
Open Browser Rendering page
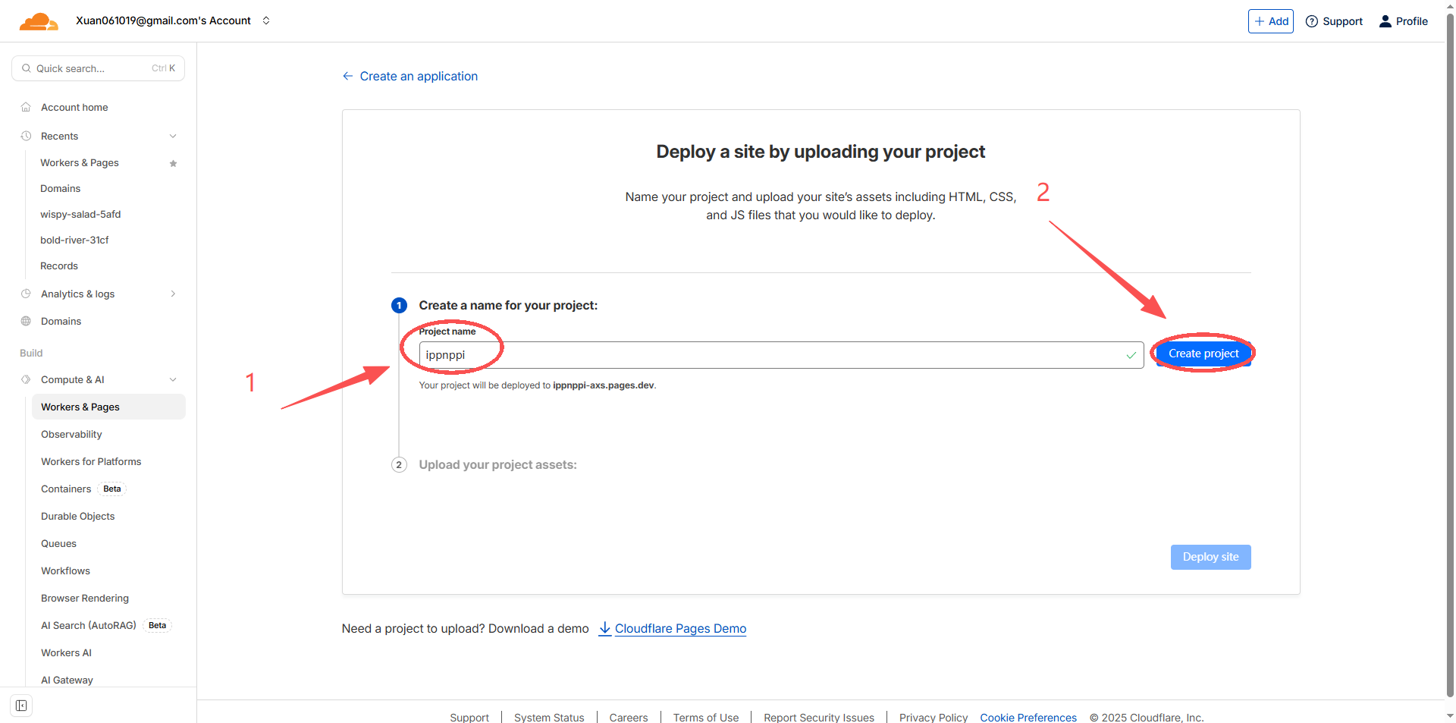[x=85, y=598]
